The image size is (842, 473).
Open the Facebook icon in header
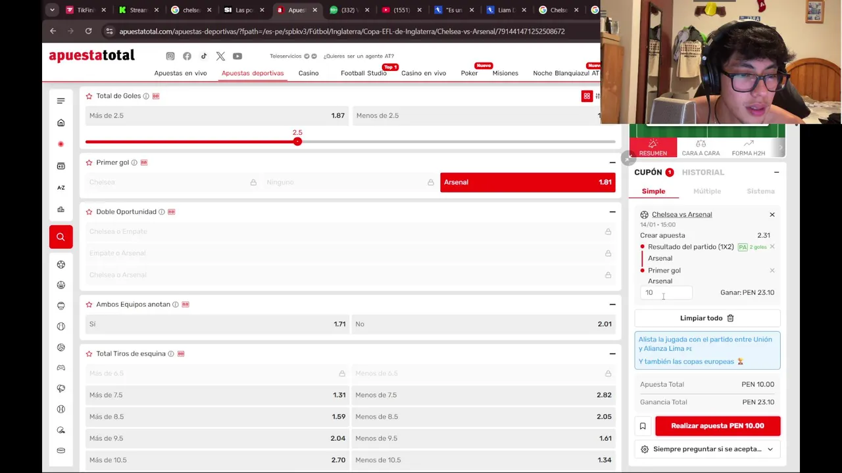coord(187,56)
